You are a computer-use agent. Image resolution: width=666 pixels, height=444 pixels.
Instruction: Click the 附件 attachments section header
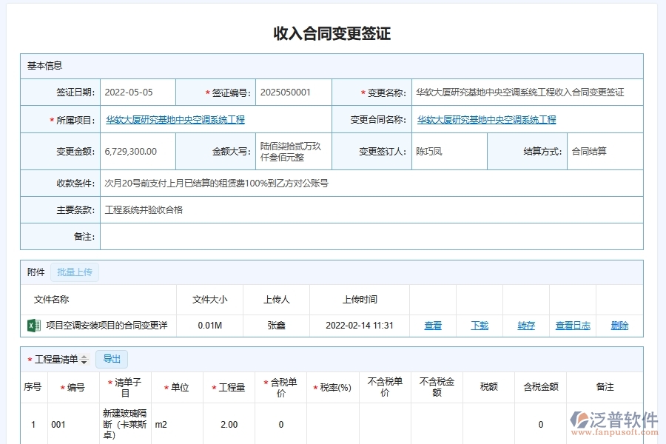[x=35, y=272]
